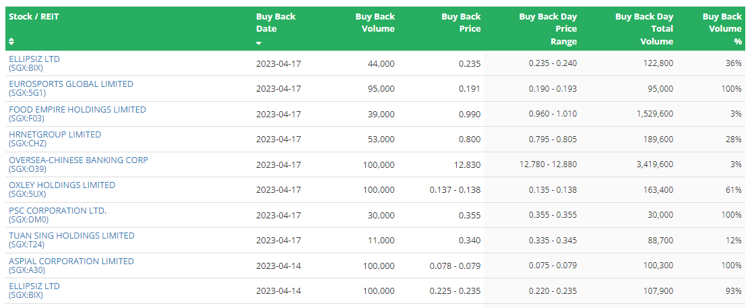Select buy back price 0.800
The height and width of the screenshot is (308, 752).
coord(470,139)
